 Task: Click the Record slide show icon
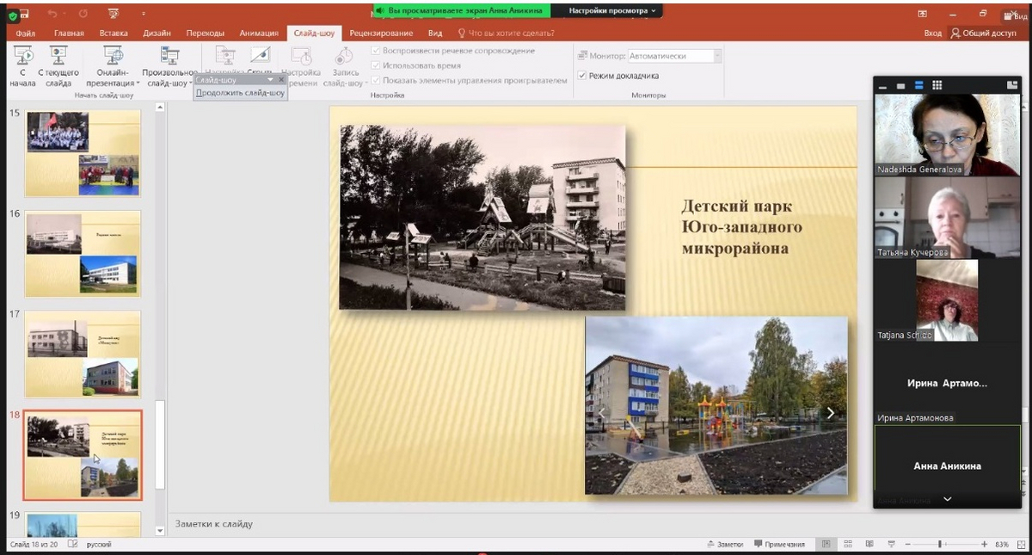[345, 56]
